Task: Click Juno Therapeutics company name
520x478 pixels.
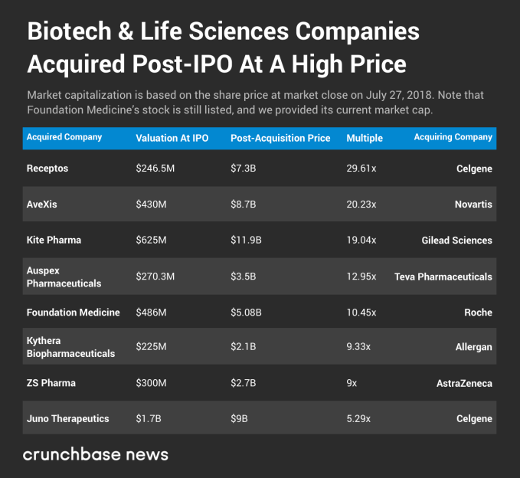Action: pyautogui.click(x=68, y=419)
